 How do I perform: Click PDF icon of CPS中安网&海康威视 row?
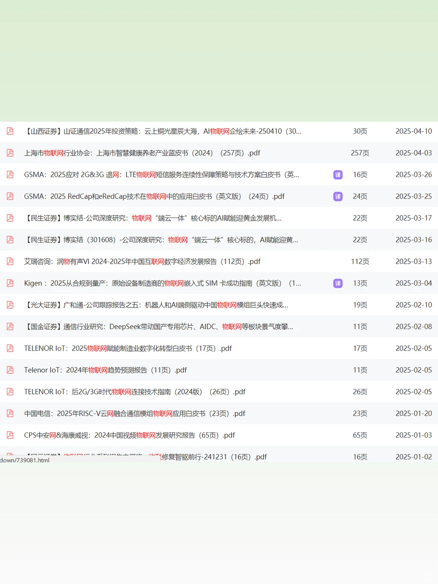pyautogui.click(x=10, y=435)
